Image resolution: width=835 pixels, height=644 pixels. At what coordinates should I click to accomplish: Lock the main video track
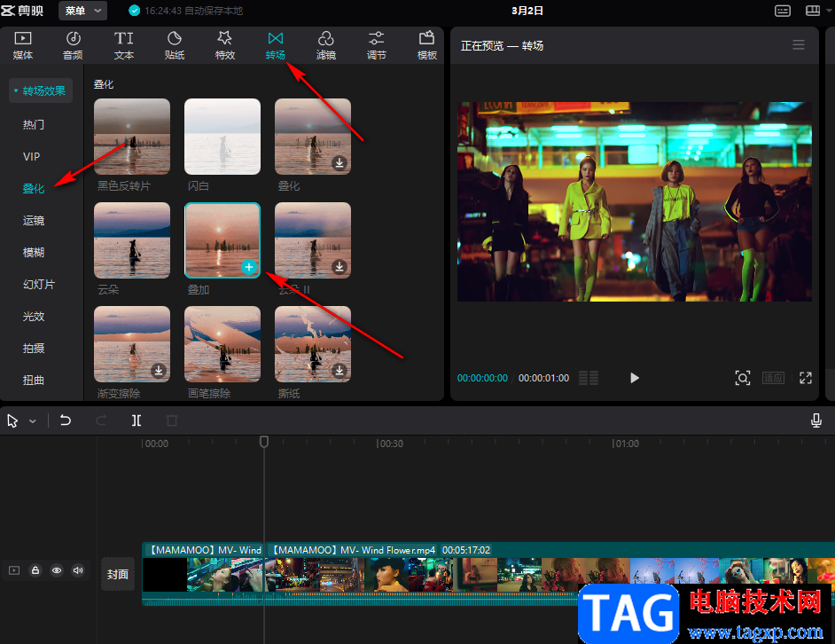coord(35,570)
